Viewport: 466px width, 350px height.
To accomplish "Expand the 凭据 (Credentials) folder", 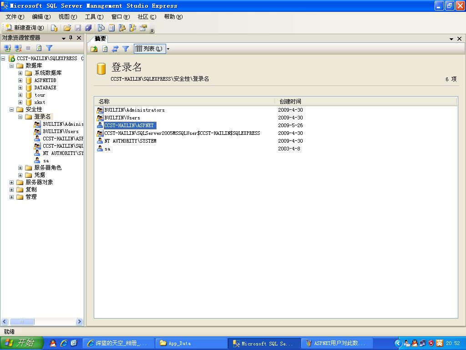I will click(x=20, y=175).
